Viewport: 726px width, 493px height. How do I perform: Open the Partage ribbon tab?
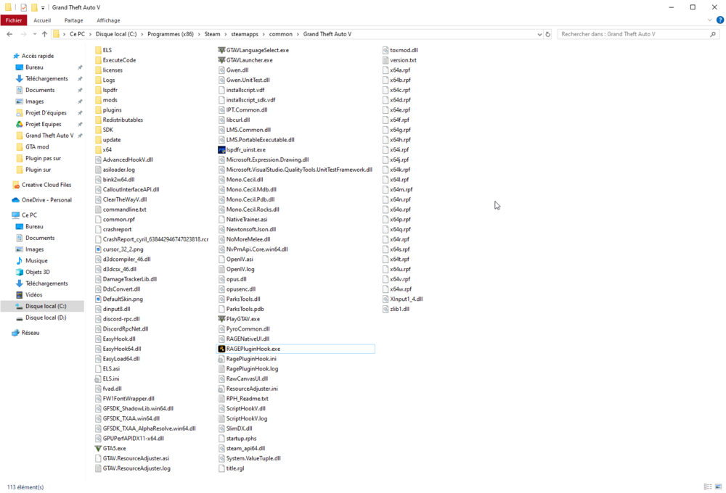click(x=73, y=20)
